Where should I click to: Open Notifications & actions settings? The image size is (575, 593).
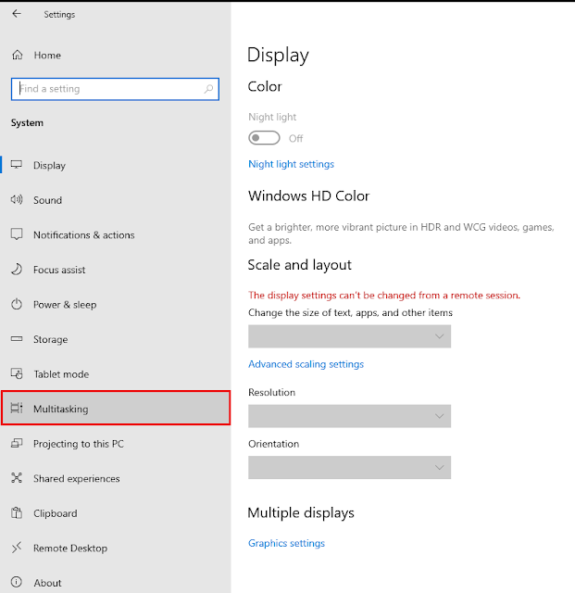116,234
